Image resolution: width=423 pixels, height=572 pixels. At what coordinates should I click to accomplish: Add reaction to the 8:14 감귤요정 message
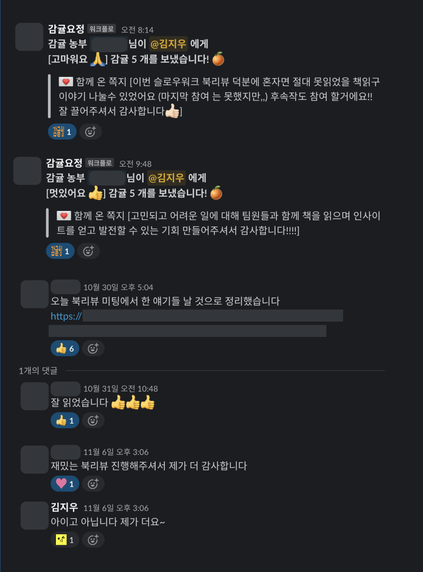coord(91,132)
